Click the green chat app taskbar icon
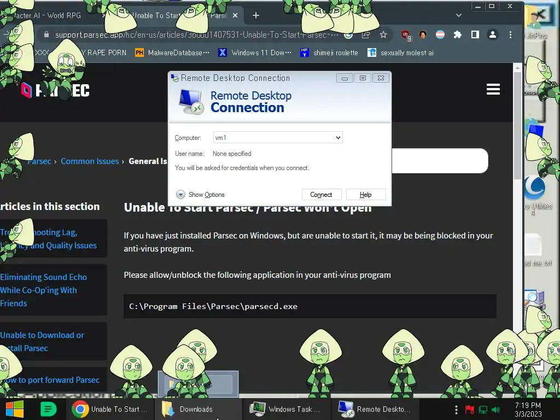 (x=49, y=409)
